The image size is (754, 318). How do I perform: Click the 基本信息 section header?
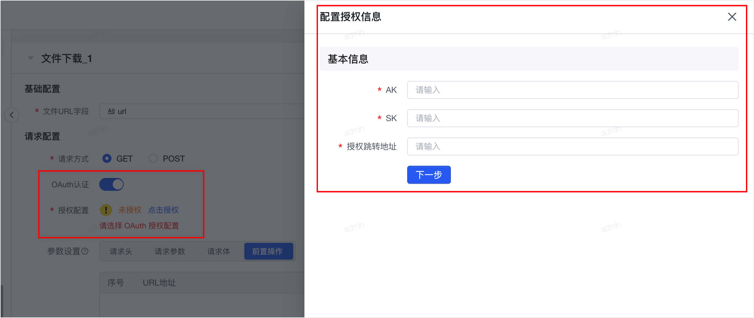(529, 59)
